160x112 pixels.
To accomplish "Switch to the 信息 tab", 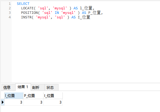I will (8, 87).
